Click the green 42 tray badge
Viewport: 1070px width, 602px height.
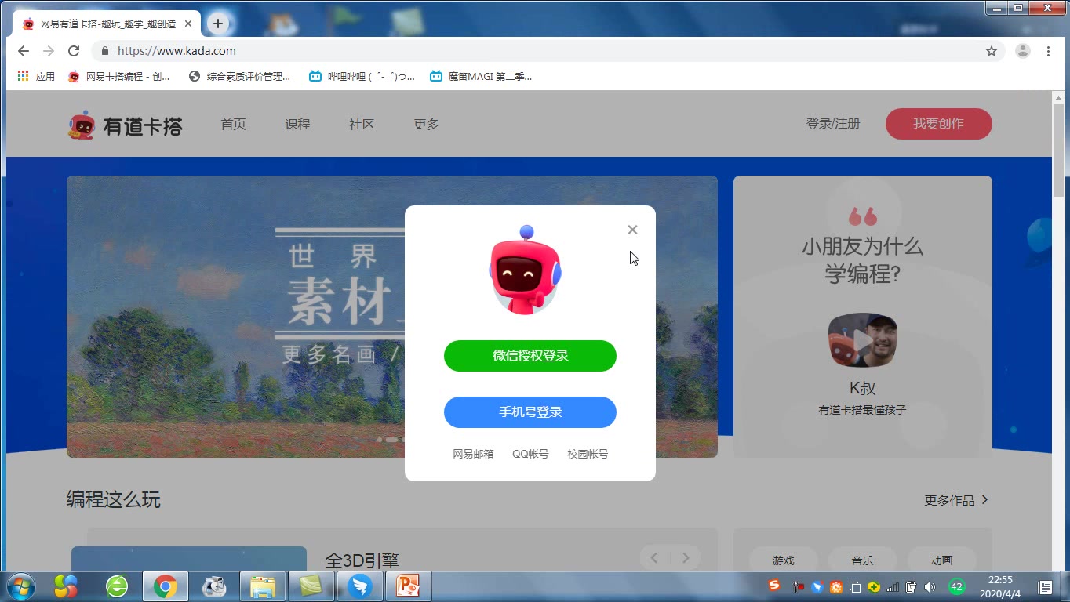tap(956, 587)
